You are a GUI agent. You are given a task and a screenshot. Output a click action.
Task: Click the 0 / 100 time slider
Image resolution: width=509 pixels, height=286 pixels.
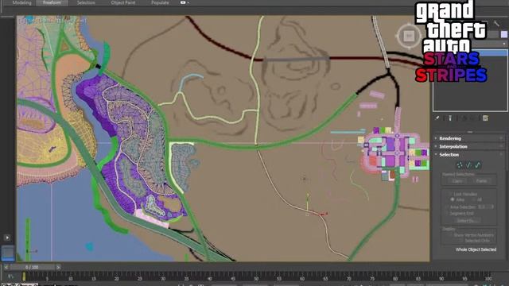click(32, 268)
